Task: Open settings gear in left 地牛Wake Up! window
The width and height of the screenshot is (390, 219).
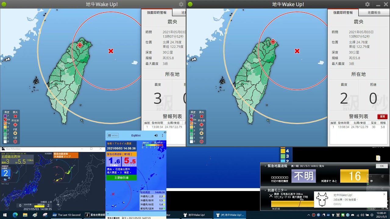Action: click(x=181, y=4)
